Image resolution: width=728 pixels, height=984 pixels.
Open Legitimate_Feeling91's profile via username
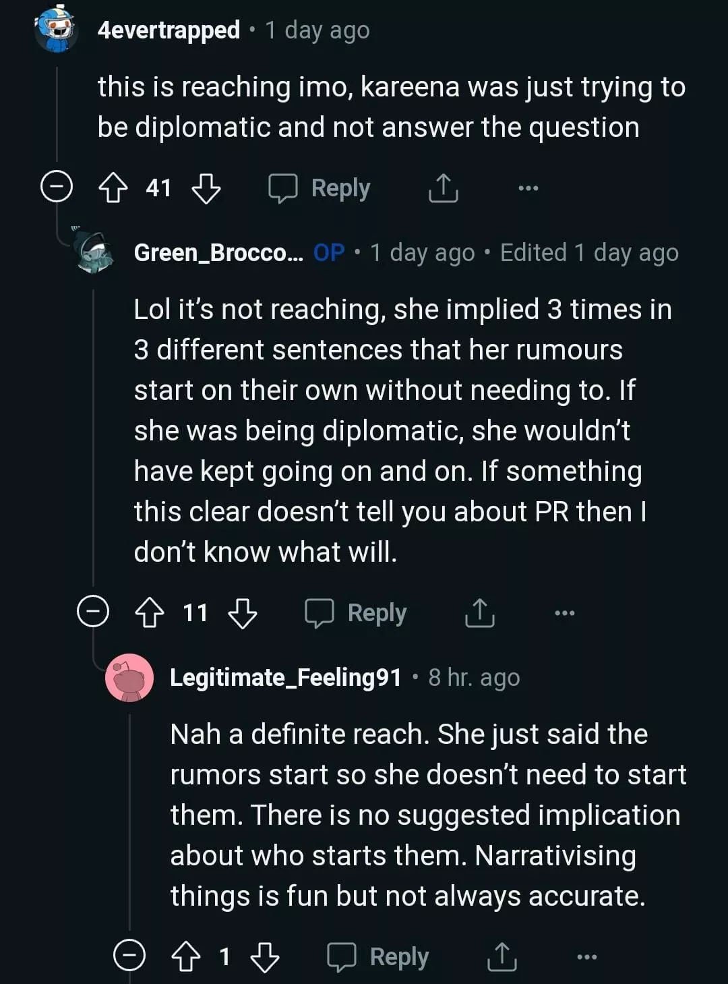(285, 677)
